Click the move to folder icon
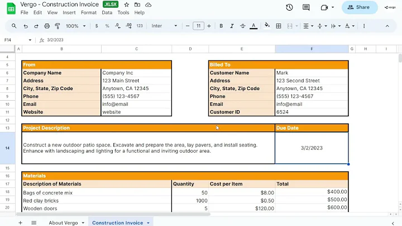The height and width of the screenshot is (226, 402). click(x=137, y=4)
